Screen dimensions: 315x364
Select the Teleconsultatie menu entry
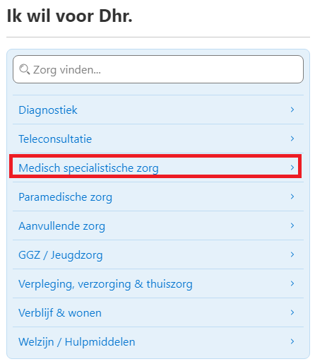(158, 139)
